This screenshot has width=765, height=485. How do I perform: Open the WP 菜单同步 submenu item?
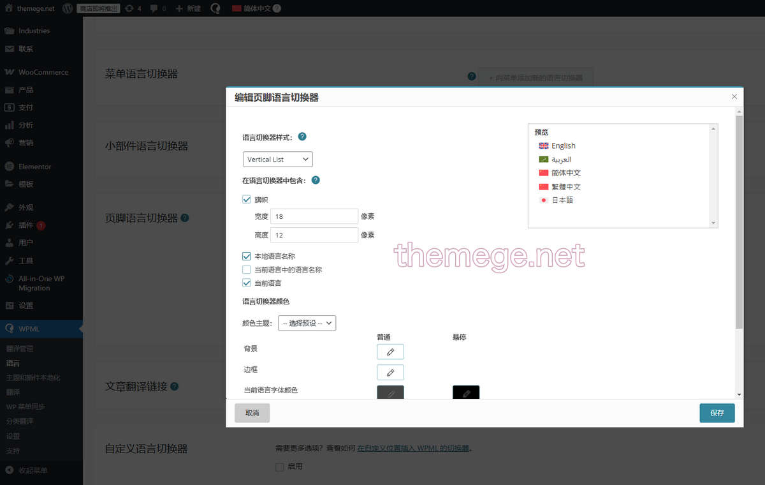pyautogui.click(x=25, y=407)
